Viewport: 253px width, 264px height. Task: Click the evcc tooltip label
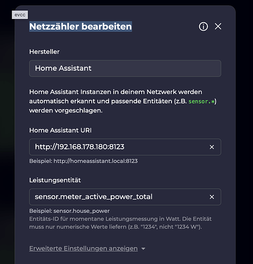20,15
